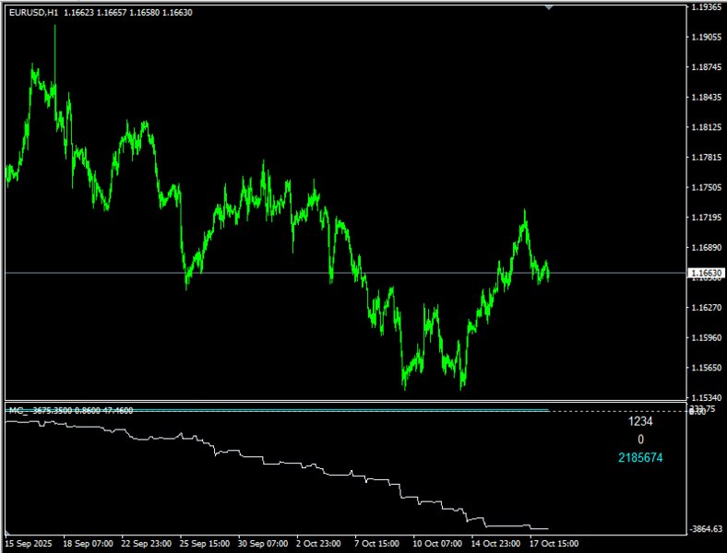This screenshot has width=727, height=553.
Task: Click the price scale label 1.15960
Action: click(x=707, y=337)
